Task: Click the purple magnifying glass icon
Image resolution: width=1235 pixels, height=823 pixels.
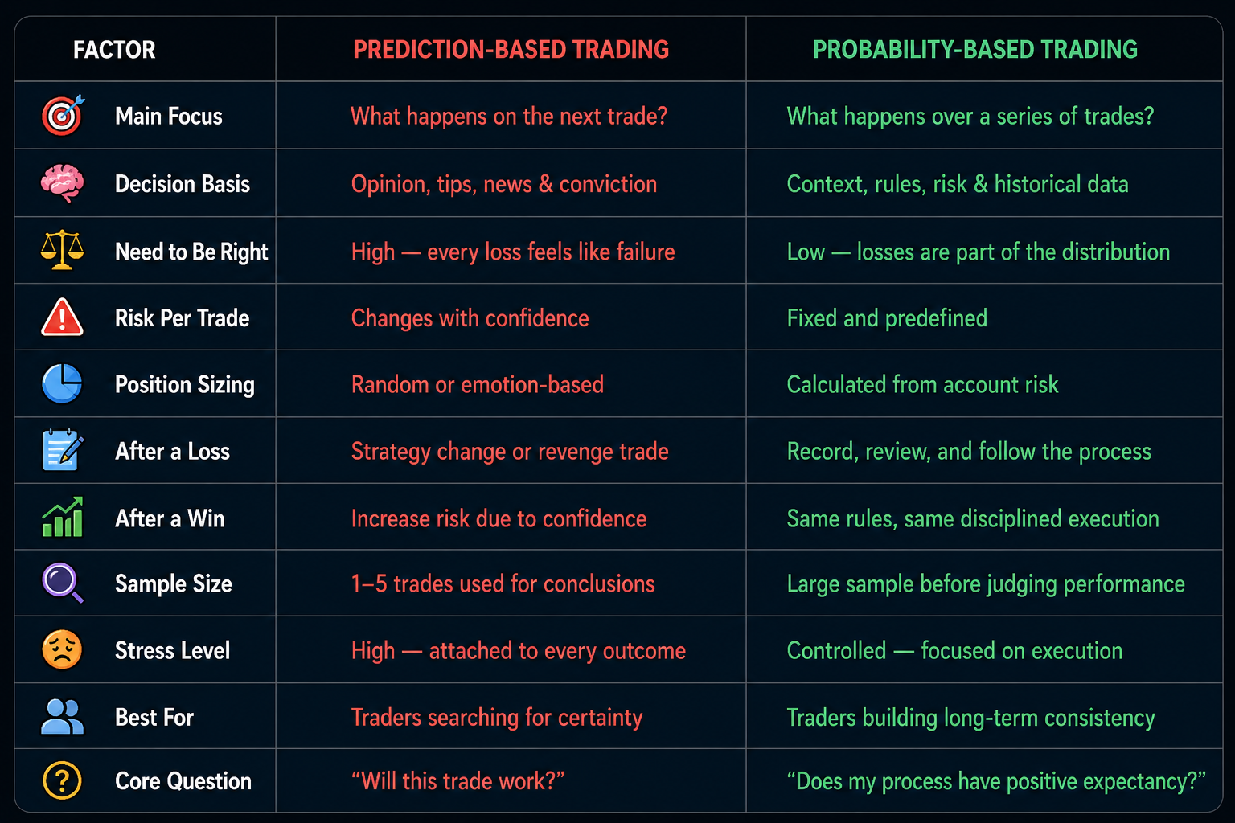Action: tap(62, 583)
